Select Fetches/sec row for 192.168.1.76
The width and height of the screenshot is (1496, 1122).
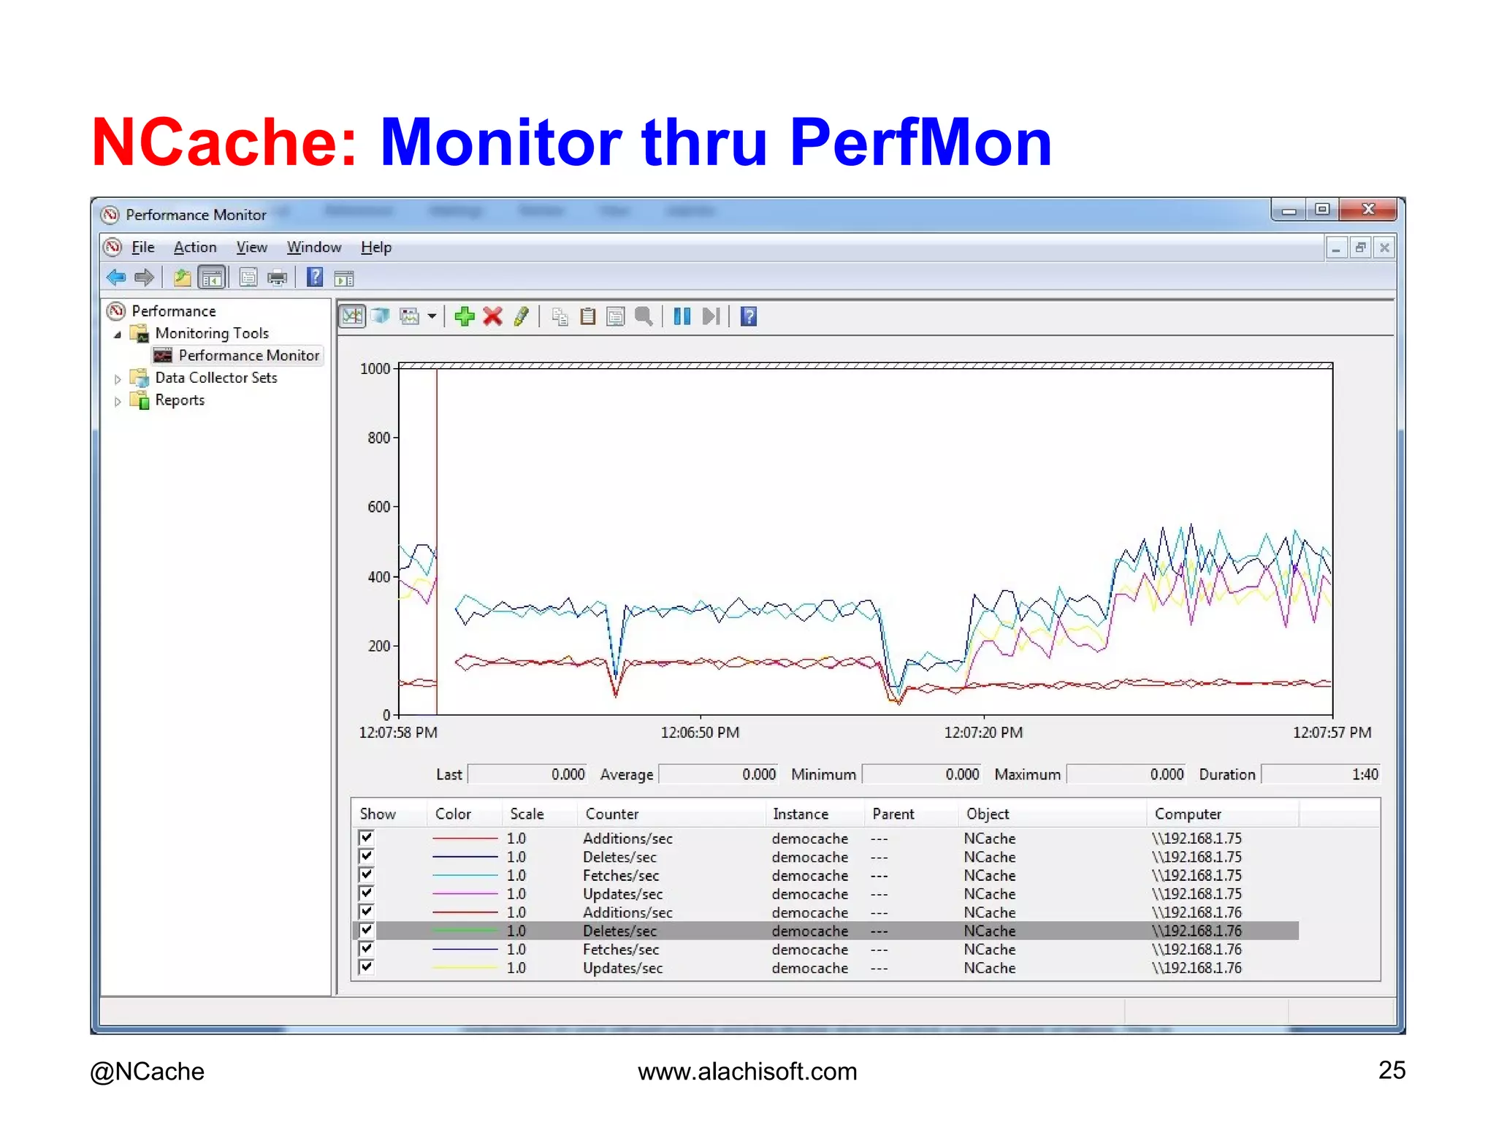pyautogui.click(x=825, y=949)
